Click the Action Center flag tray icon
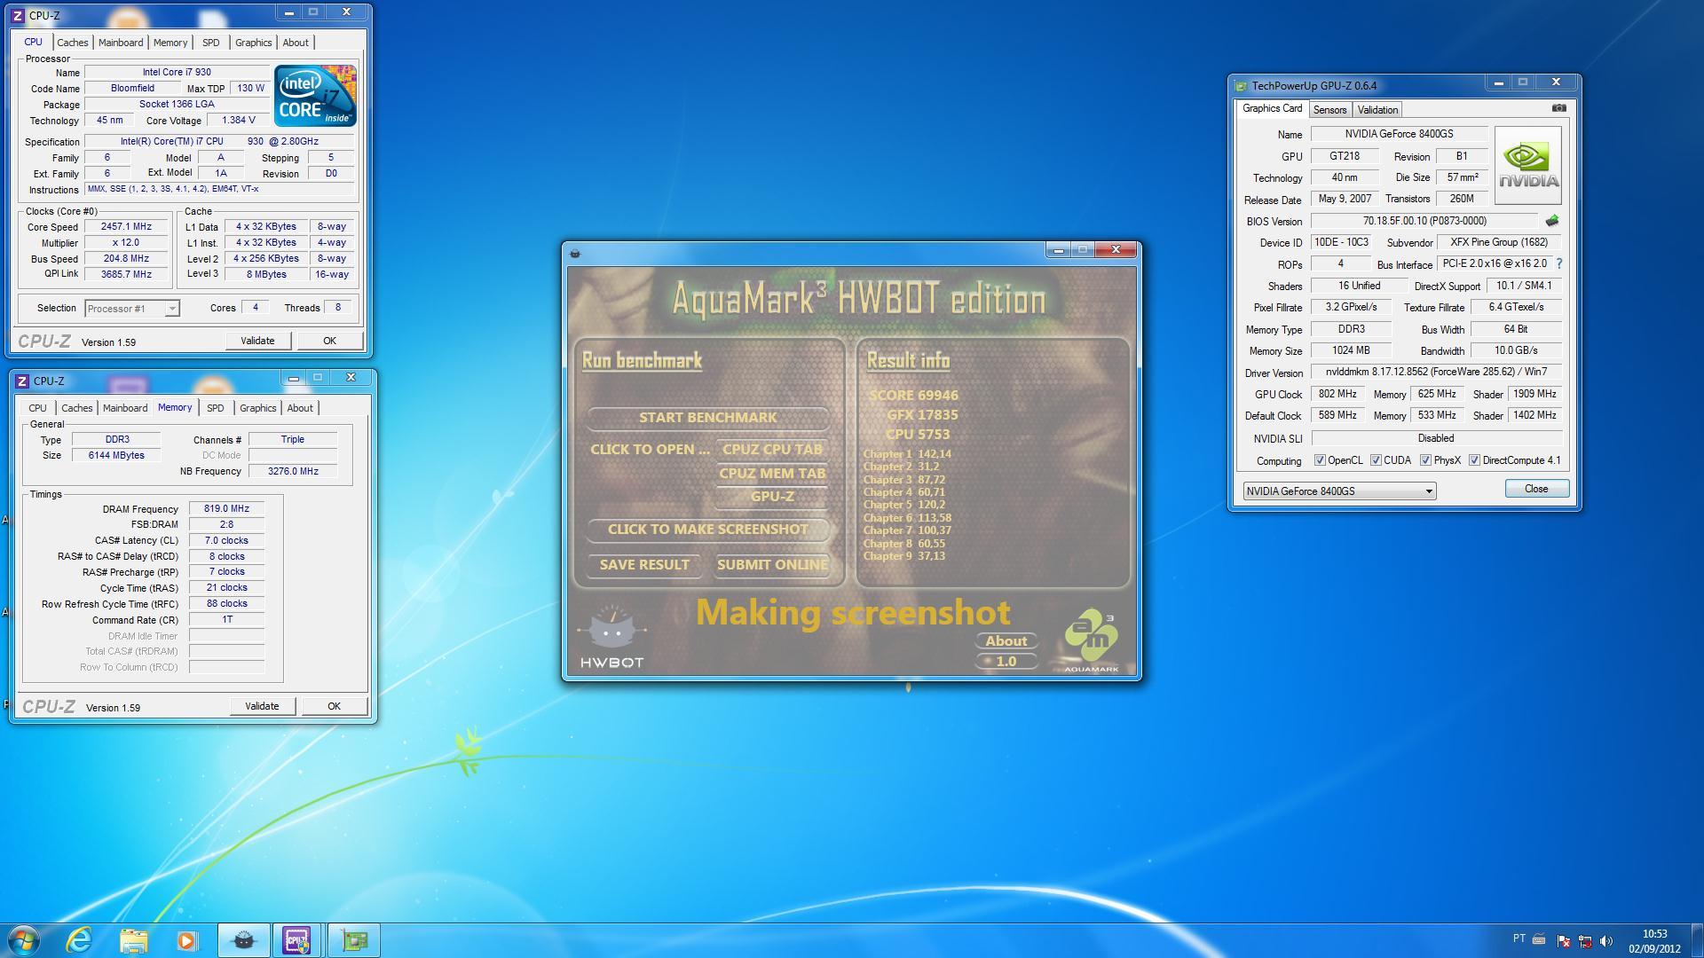 (x=1563, y=940)
